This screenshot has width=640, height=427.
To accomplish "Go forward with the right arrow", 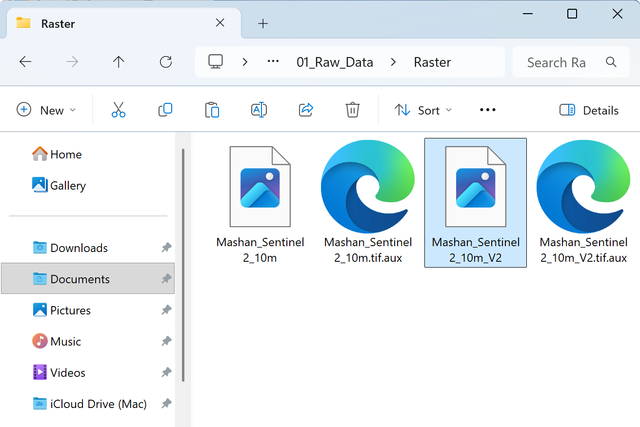I will coord(72,62).
